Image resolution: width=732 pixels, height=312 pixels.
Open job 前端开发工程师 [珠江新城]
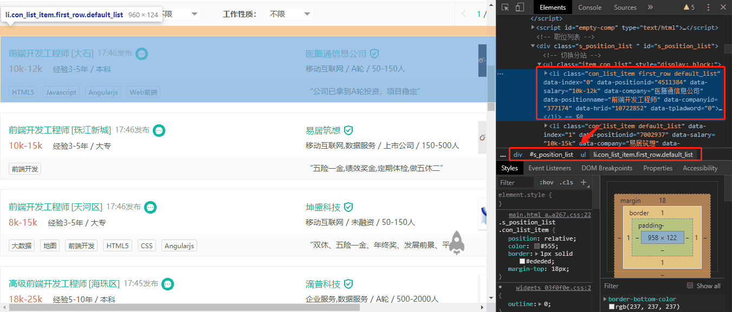click(x=60, y=130)
